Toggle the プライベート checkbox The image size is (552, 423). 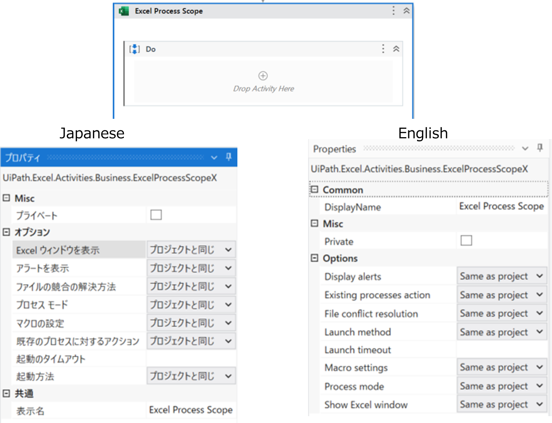156,215
